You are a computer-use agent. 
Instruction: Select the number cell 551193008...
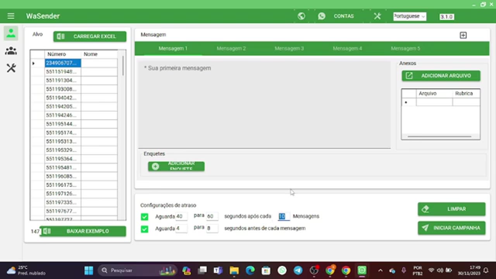(63, 89)
